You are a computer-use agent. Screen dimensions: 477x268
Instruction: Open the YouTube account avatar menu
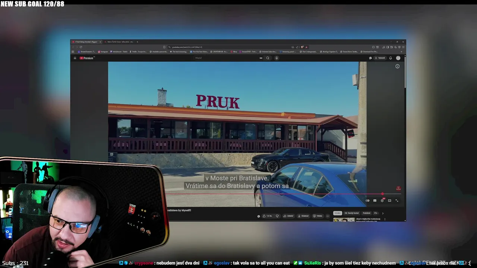(398, 58)
